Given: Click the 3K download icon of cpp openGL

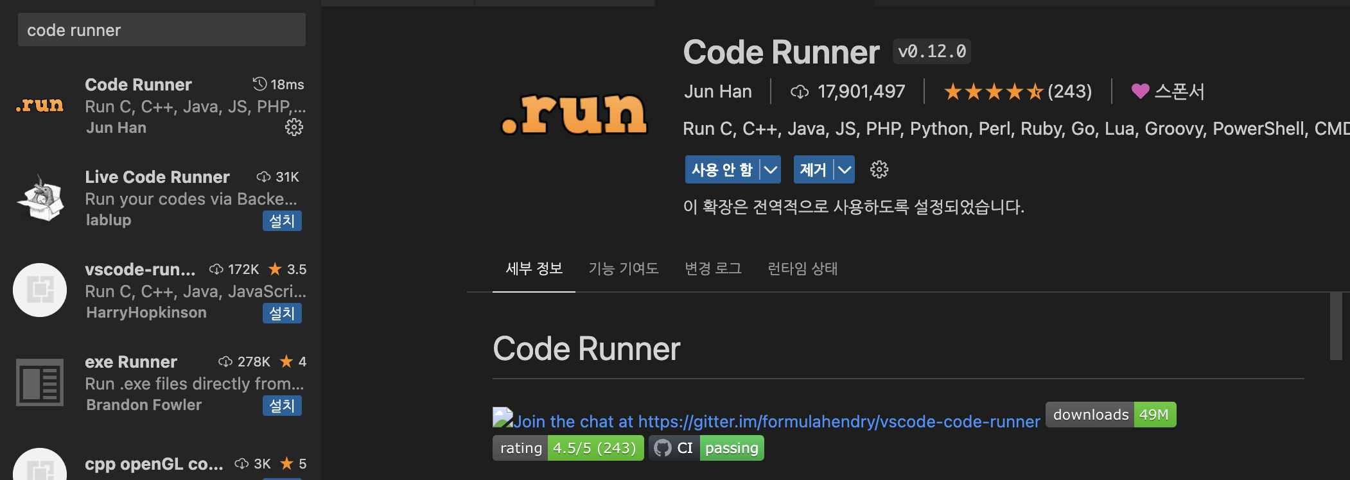Looking at the screenshot, I should tap(242, 463).
